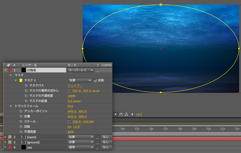Click the timeline button left of flowchart icon

(121, 115)
